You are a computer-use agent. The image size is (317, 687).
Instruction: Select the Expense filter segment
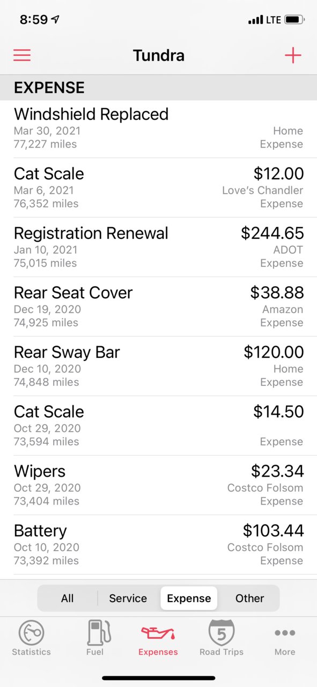pos(189,598)
